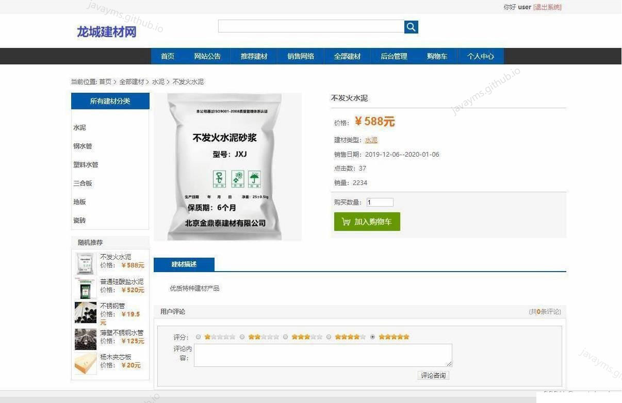The height and width of the screenshot is (403, 622).
Task: Click the 购买数量 quantity input field
Action: tap(380, 202)
